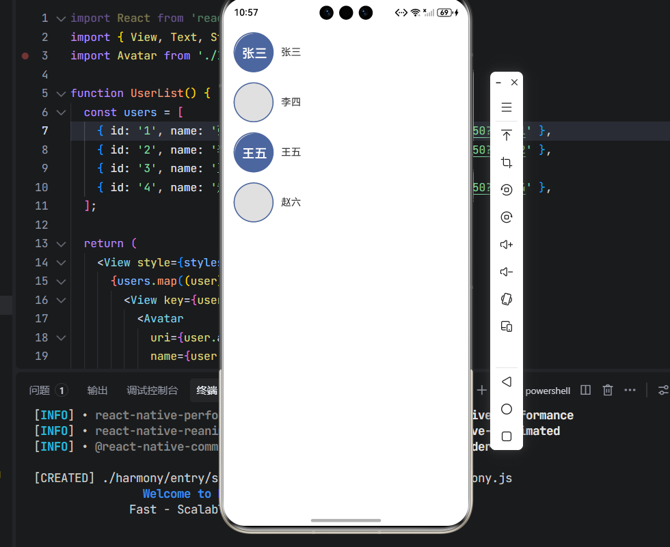The image size is (670, 547).
Task: Select the powershell terminal label
Action: 548,391
